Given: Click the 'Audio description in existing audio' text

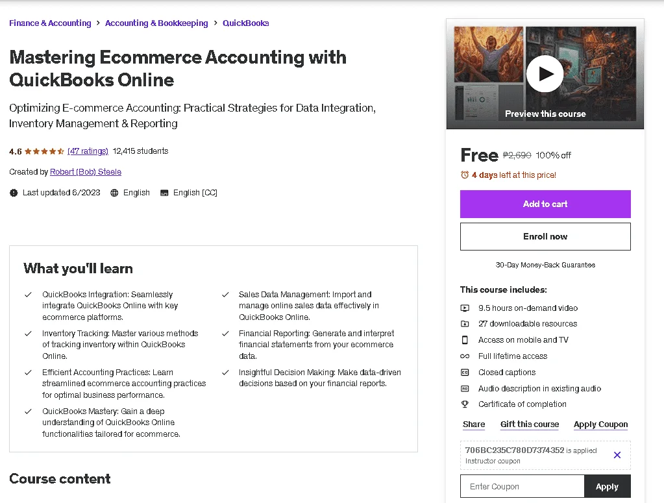Looking at the screenshot, I should [539, 388].
